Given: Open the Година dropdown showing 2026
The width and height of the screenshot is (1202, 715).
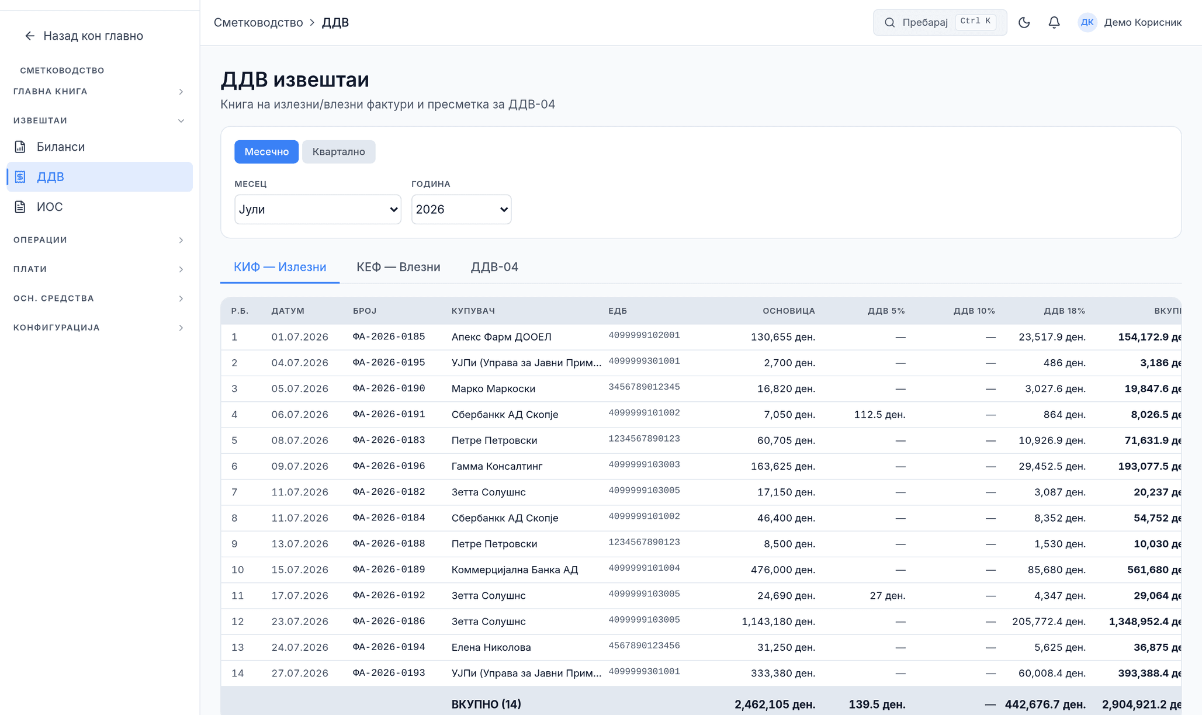Looking at the screenshot, I should pyautogui.click(x=461, y=209).
